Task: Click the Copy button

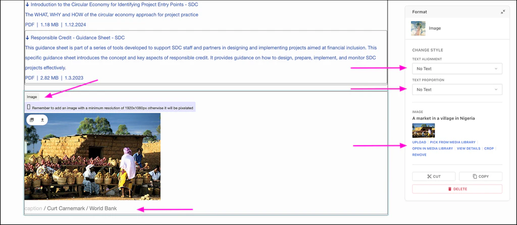Action: pos(481,176)
